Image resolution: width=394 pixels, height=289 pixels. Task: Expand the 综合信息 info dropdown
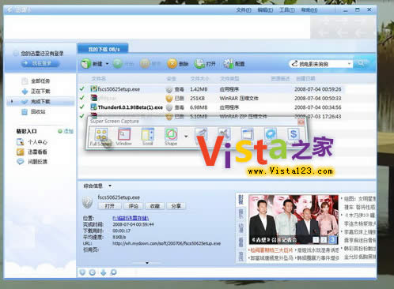point(110,186)
